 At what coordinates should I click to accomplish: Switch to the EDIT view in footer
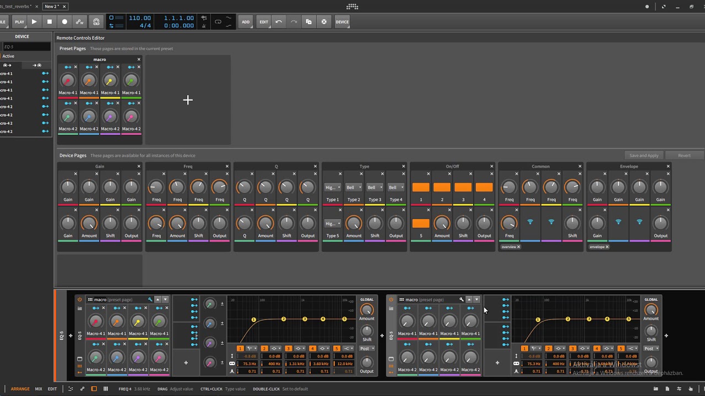point(52,389)
